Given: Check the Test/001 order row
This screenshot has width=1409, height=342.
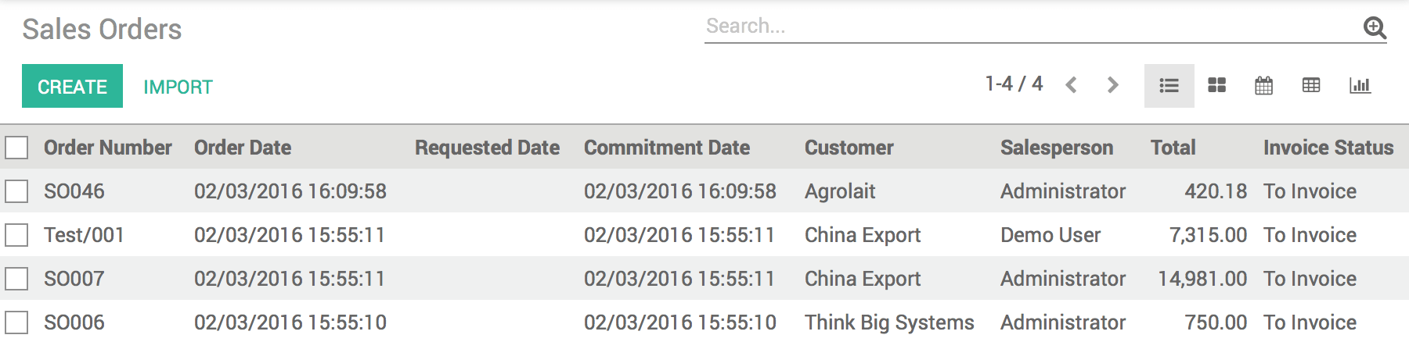Looking at the screenshot, I should [x=16, y=235].
